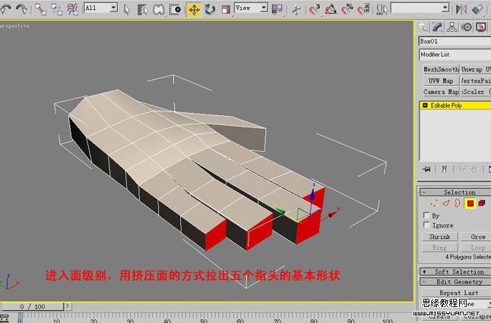
Task: Open the Modify command panel tab
Action: [438, 27]
